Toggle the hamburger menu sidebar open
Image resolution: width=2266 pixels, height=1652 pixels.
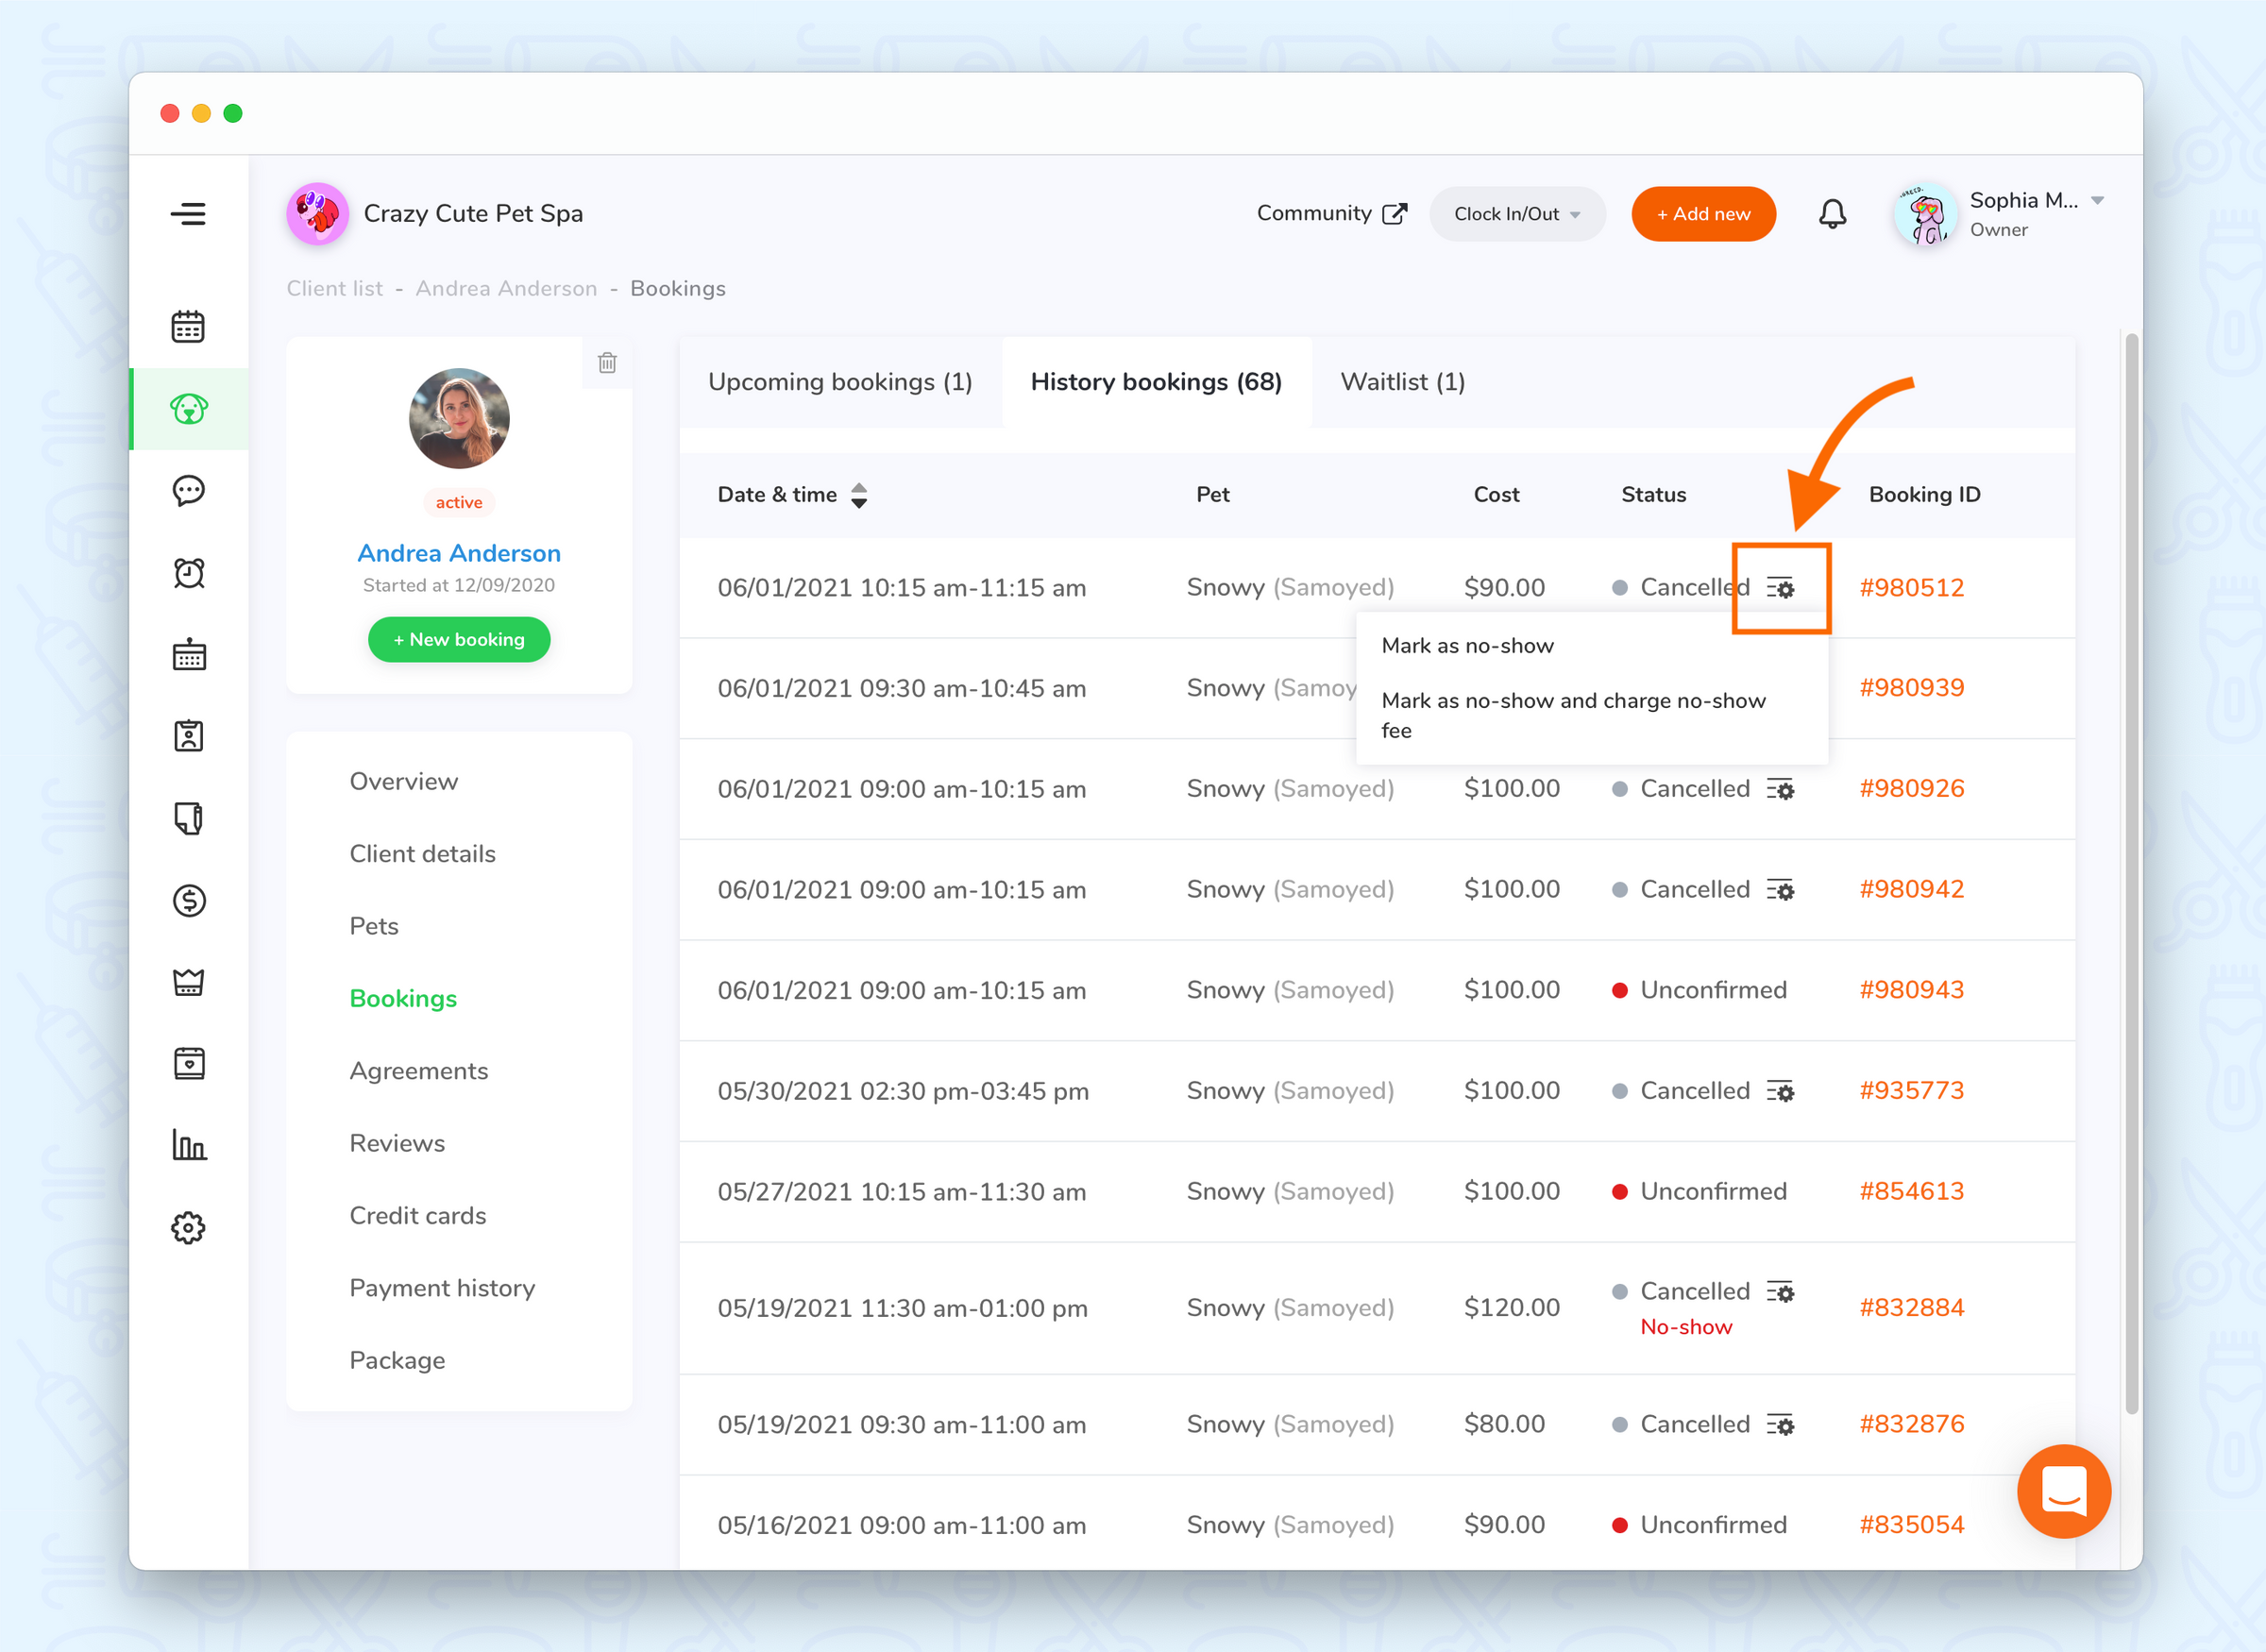coord(188,213)
